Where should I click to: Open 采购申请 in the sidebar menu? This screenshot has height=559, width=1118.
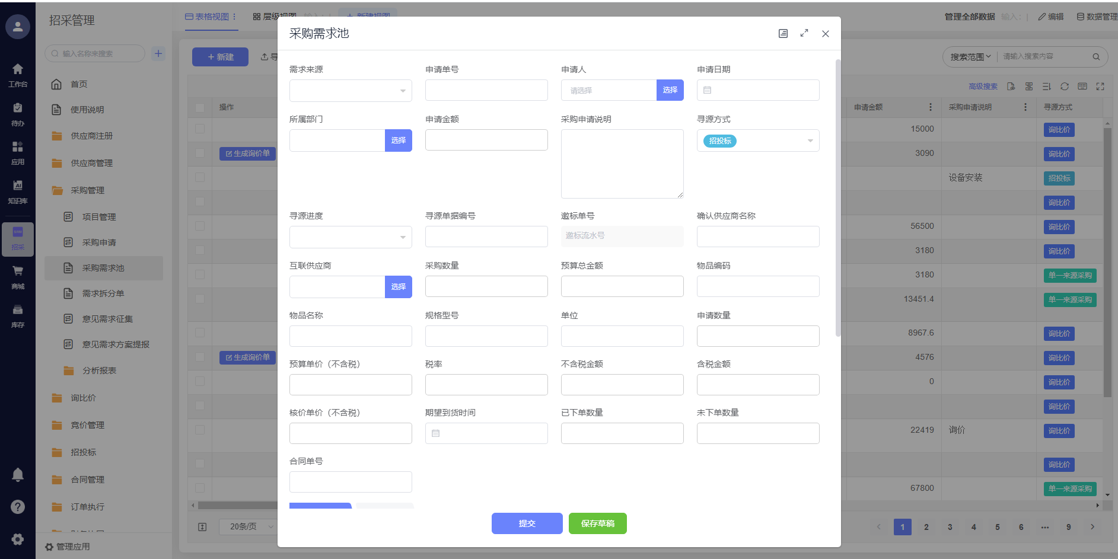99,242
